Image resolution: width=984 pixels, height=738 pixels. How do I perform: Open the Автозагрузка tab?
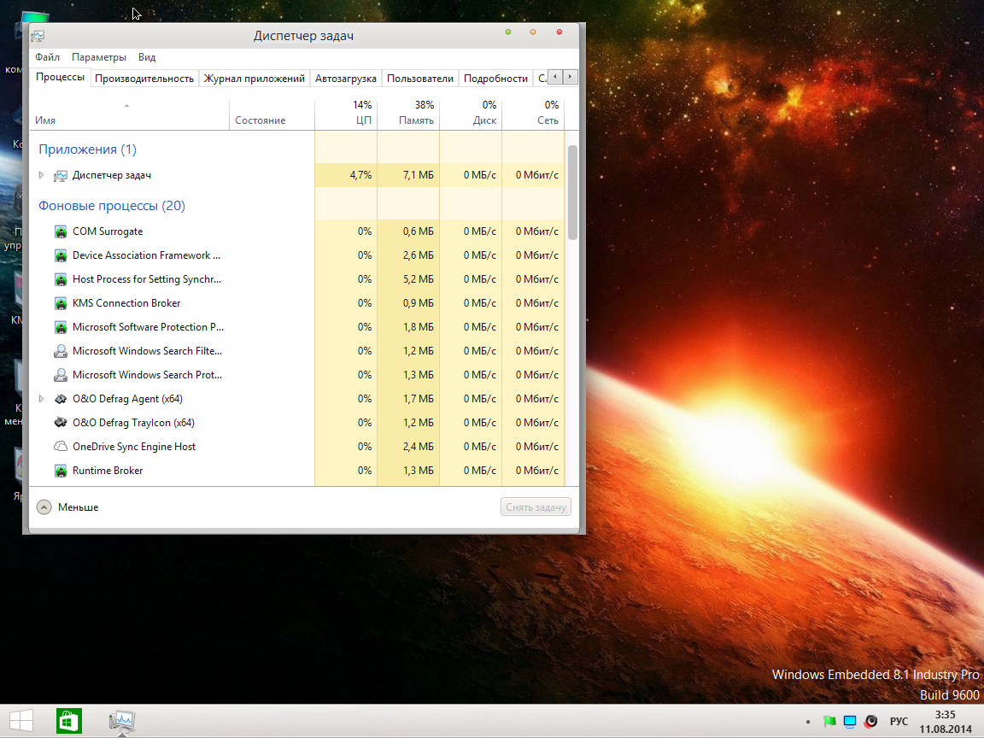(345, 79)
